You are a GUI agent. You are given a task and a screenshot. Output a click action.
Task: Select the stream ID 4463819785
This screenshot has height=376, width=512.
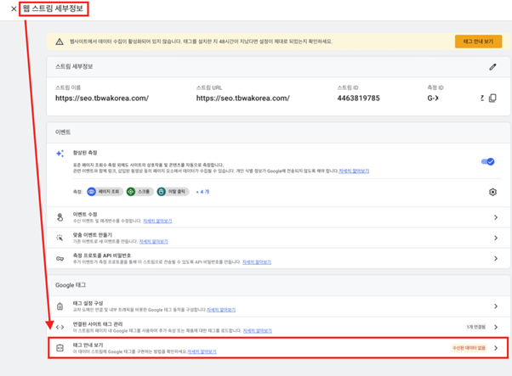(358, 98)
